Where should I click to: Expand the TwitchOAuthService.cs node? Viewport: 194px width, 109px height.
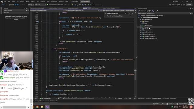[x=140, y=38]
